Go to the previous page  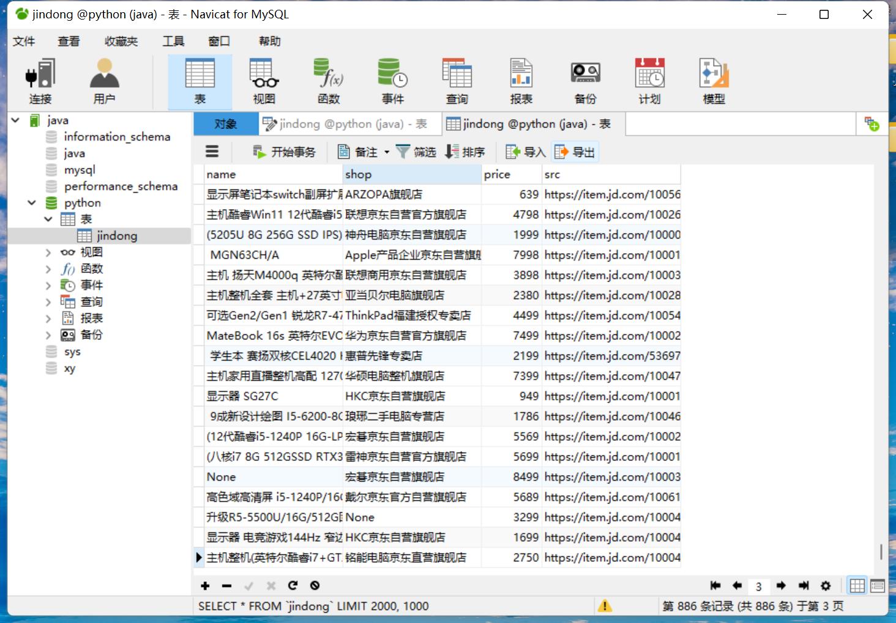click(x=737, y=586)
